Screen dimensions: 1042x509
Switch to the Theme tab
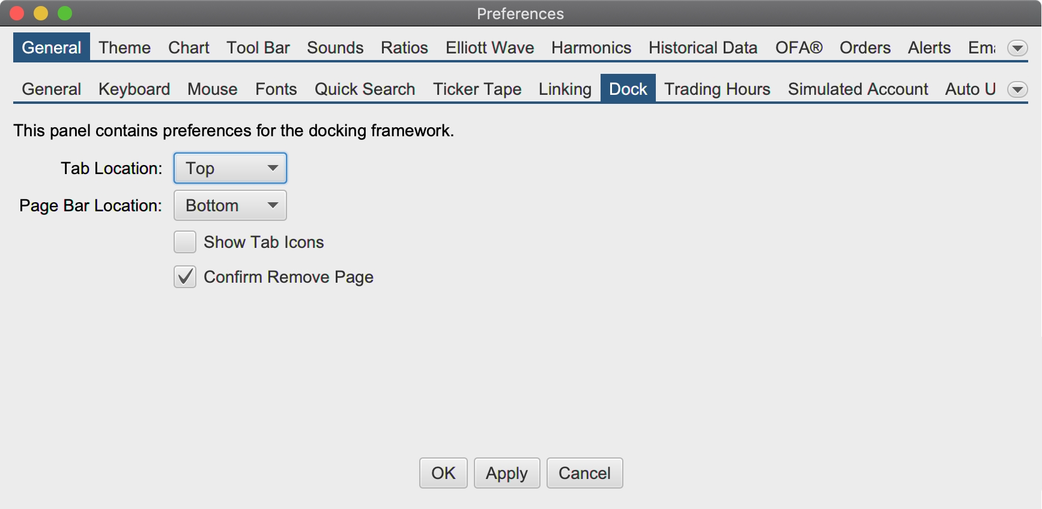124,47
